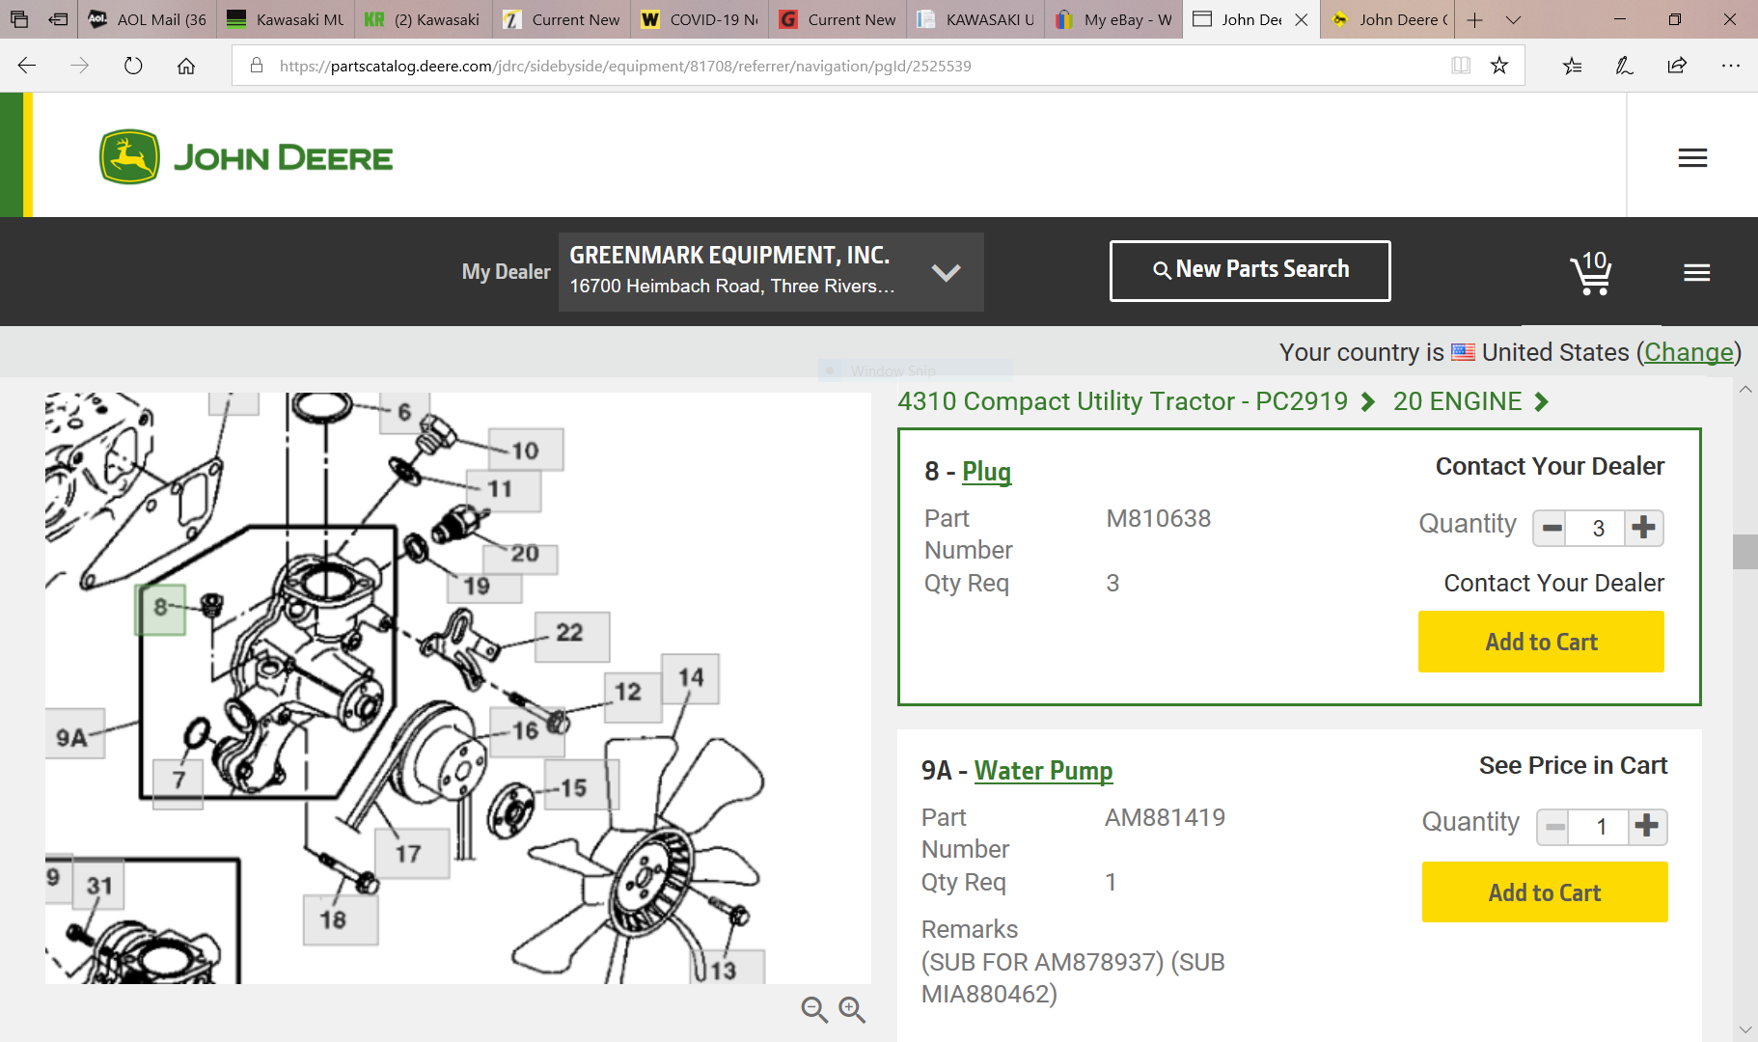Go to browser home page
Viewport: 1758px width, 1042px height.
pyautogui.click(x=186, y=66)
